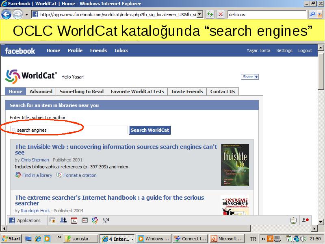
Task: Click the vertical scrollbar down arrow
Action: 321,222
